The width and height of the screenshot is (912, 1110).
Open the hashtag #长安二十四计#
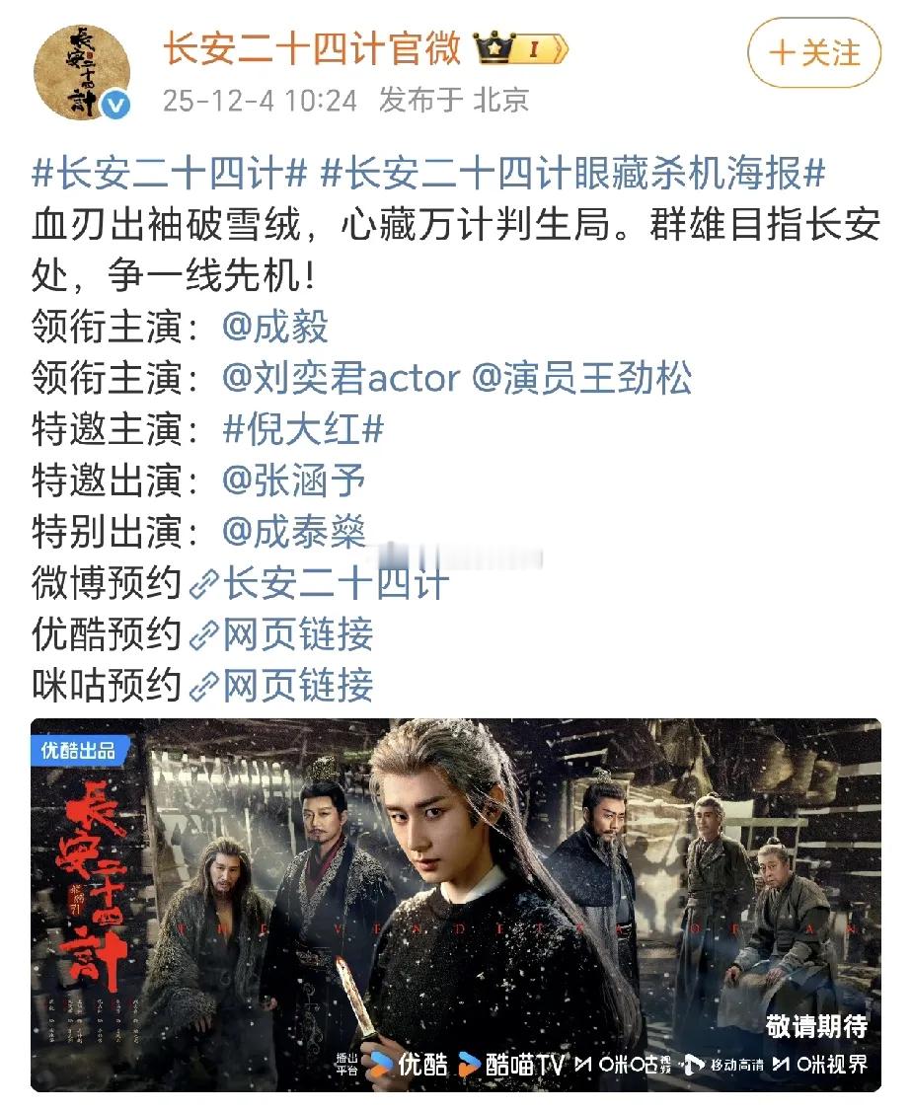point(170,174)
